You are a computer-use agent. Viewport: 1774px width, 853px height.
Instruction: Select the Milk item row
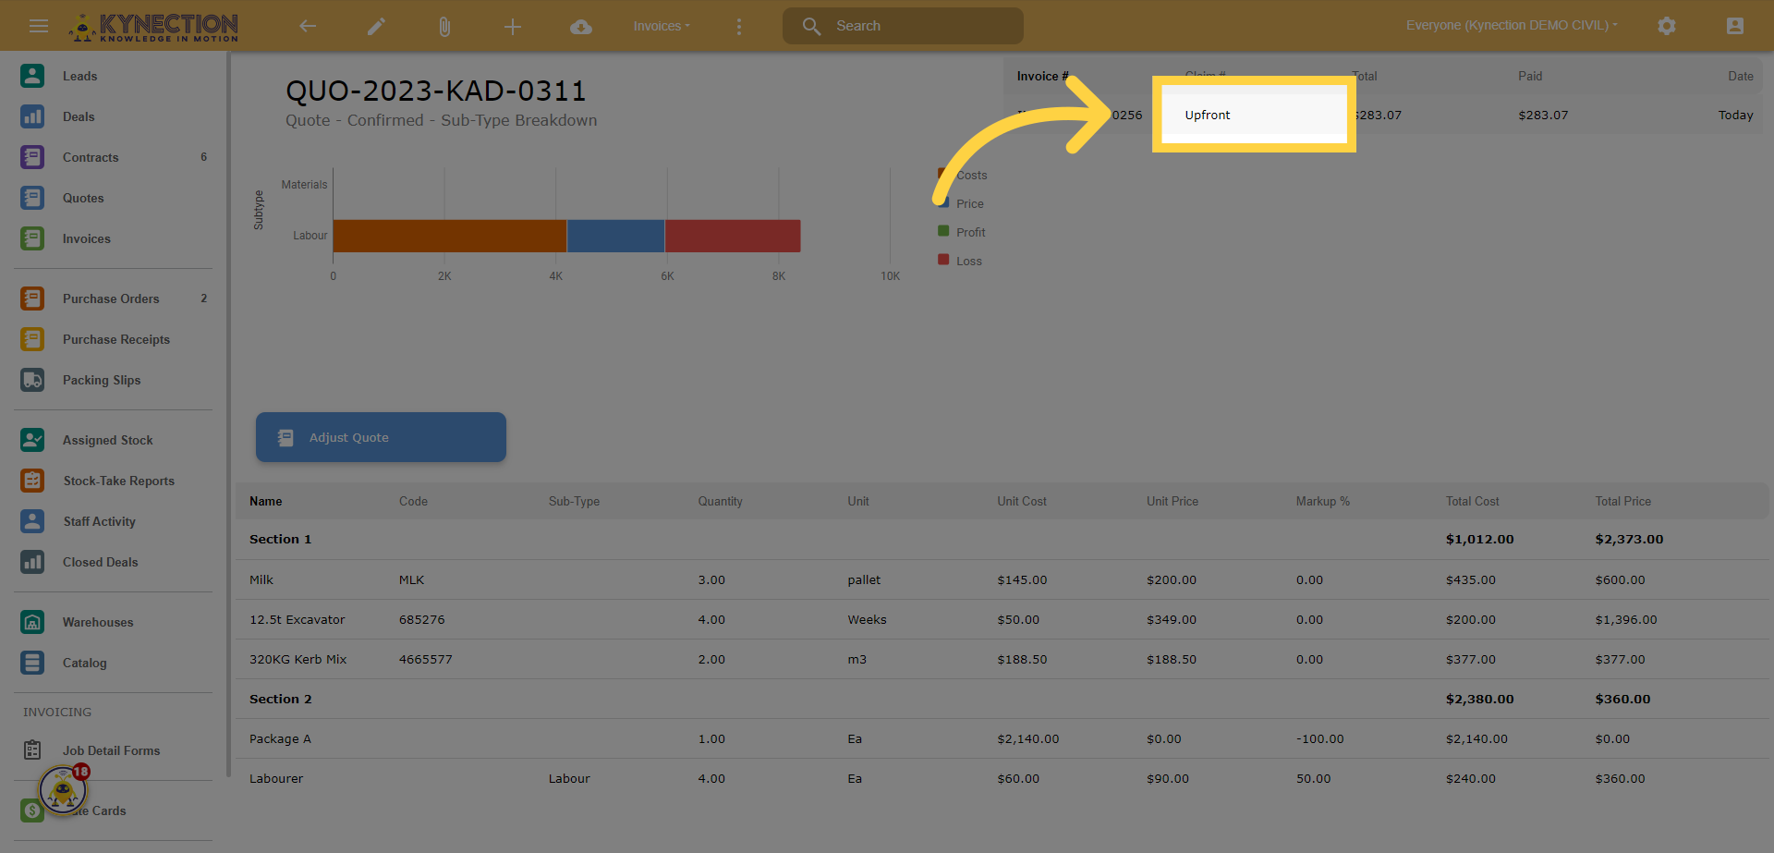[x=1002, y=579]
